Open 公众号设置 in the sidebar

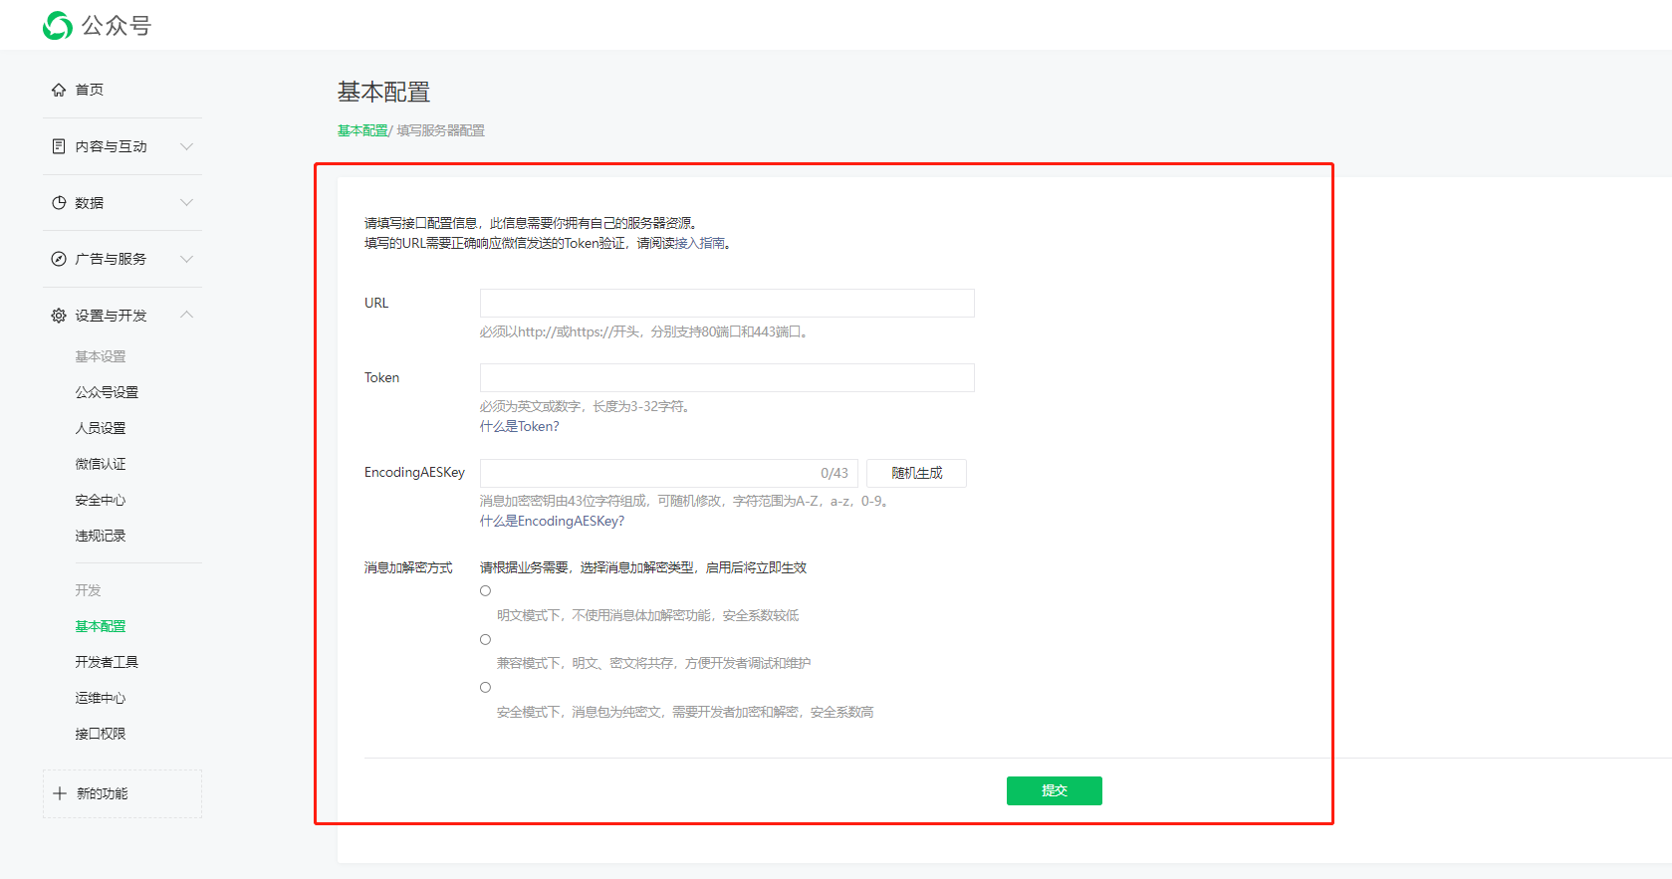pyautogui.click(x=107, y=392)
